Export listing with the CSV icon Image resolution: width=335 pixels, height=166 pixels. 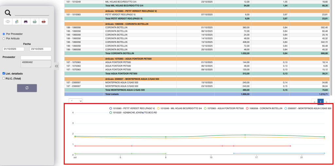(x=34, y=22)
